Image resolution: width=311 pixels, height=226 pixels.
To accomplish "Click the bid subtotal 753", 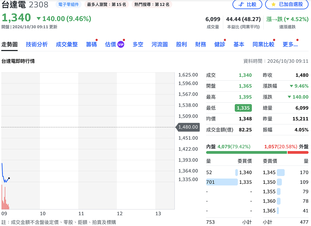I will pos(210,222).
